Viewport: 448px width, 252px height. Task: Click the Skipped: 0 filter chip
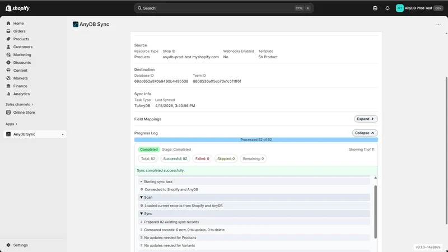(226, 158)
